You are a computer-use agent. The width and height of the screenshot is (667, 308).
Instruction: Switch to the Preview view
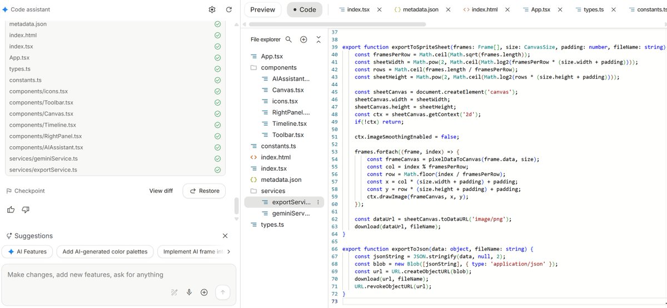(x=263, y=9)
